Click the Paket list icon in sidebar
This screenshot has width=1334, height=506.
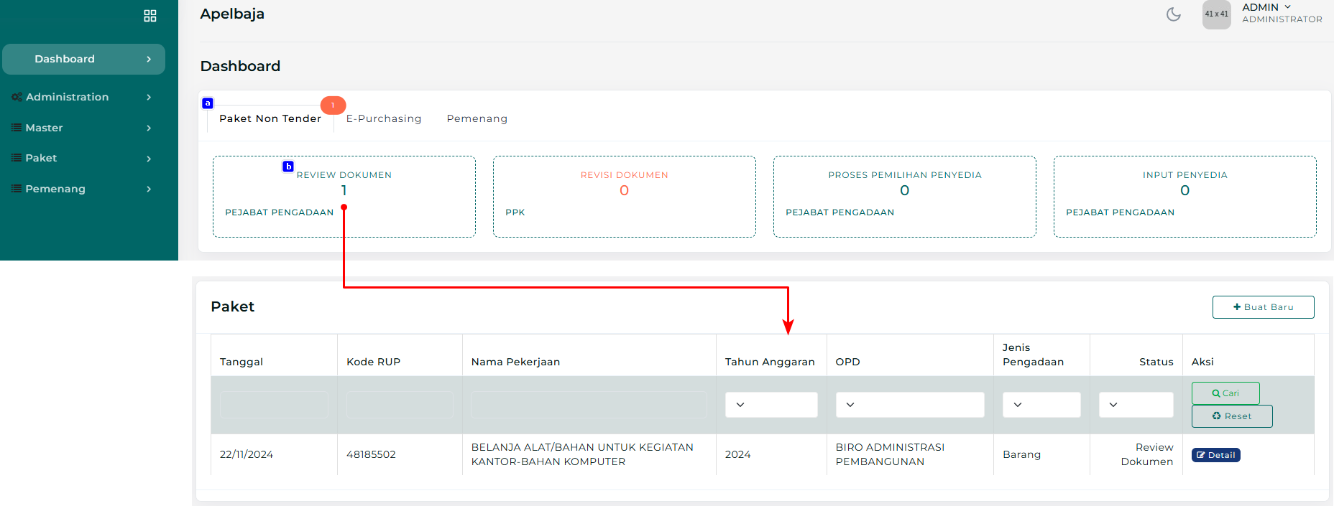(16, 158)
